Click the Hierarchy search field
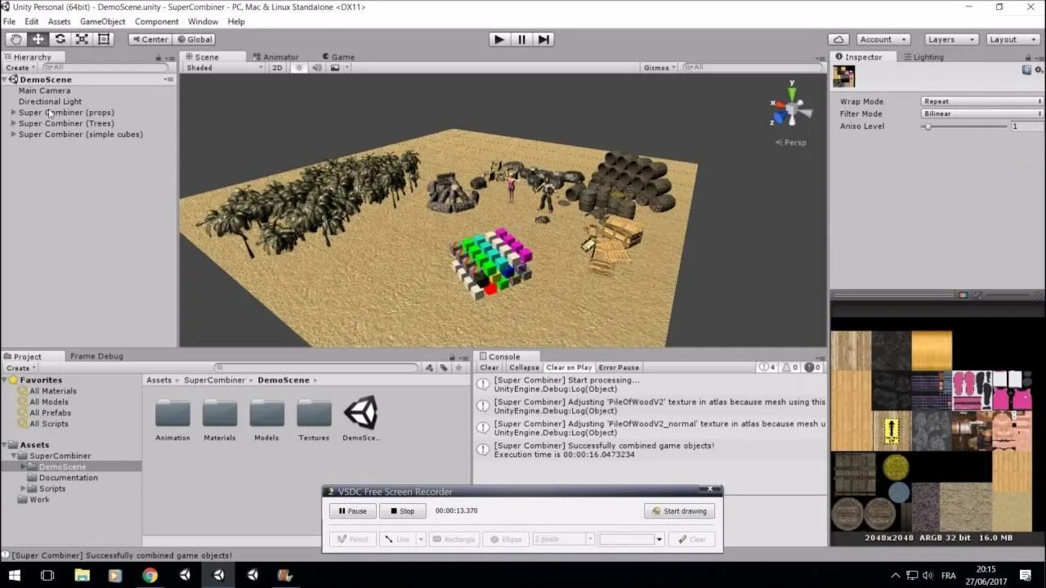 pos(107,68)
